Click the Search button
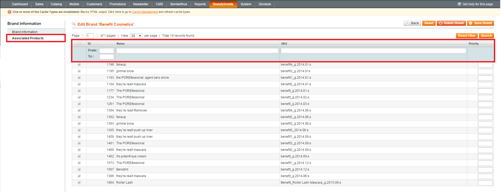The width and height of the screenshot is (501, 192). 486,36
